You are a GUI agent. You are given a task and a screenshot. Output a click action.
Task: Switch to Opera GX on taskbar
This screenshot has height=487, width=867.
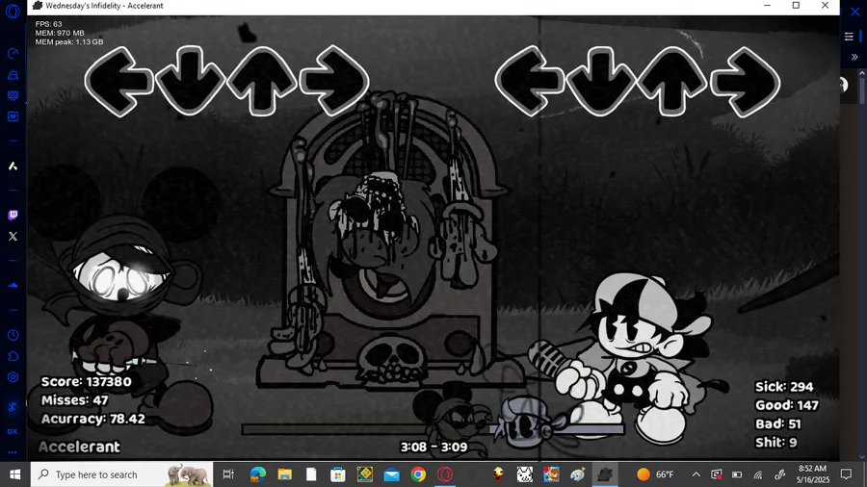445,474
